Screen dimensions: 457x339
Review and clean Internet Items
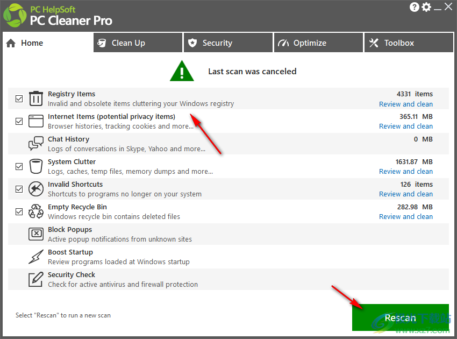[x=406, y=126]
